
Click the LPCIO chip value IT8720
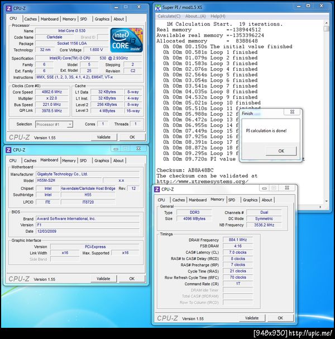tap(88, 202)
